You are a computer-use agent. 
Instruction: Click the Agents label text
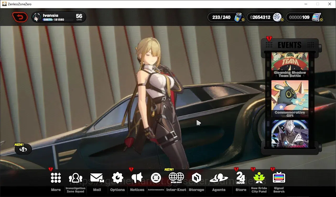point(219,190)
